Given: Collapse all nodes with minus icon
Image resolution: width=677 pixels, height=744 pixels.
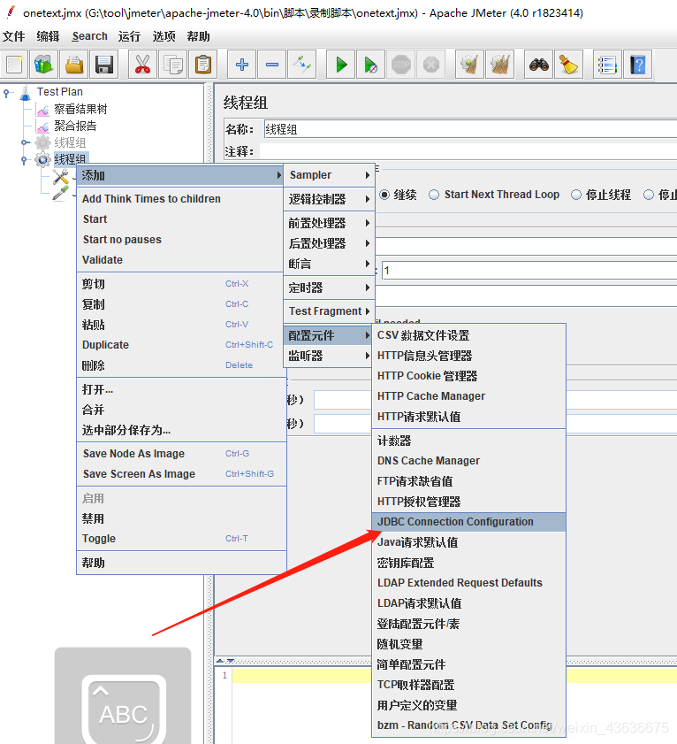Looking at the screenshot, I should click(271, 64).
